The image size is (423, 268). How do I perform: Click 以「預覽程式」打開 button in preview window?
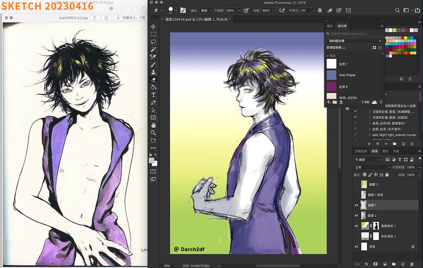131,17
